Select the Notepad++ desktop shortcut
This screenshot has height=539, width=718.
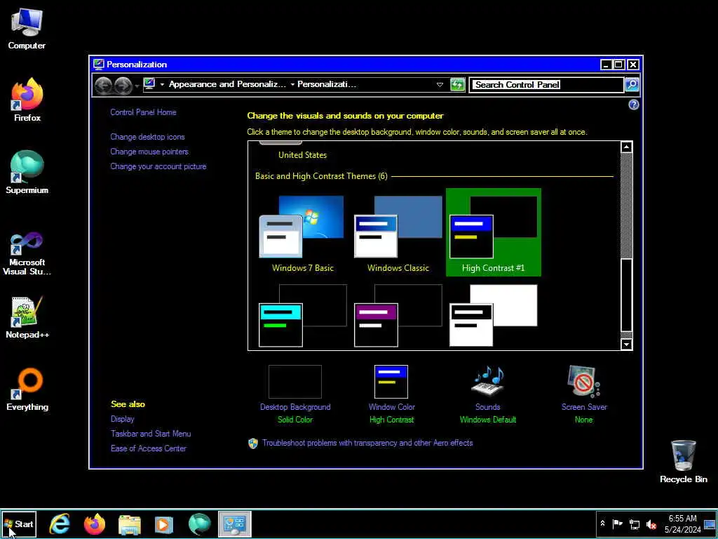click(x=27, y=317)
